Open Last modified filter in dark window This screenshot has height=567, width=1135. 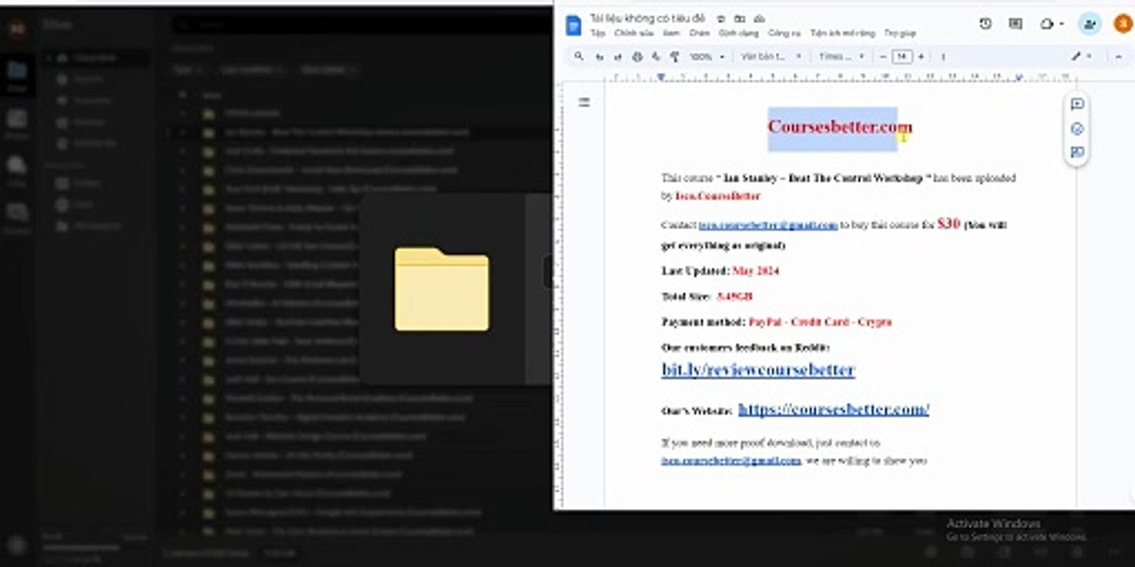(x=251, y=69)
